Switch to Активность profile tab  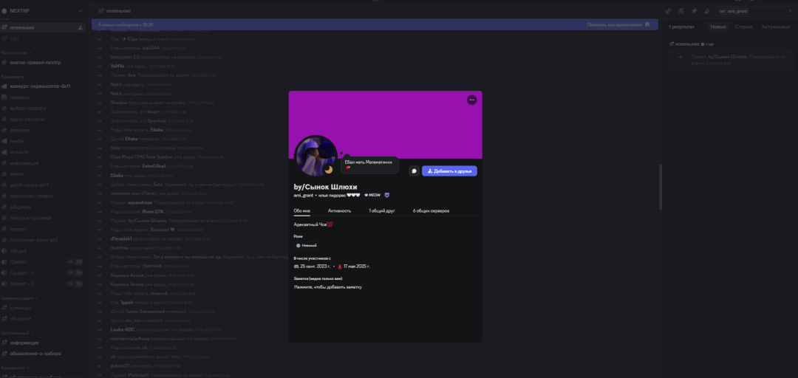pos(339,210)
